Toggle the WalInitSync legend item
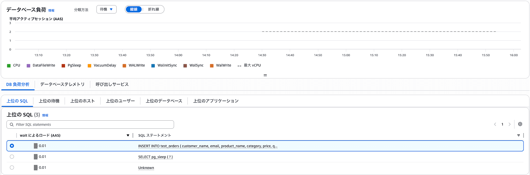 click(x=164, y=65)
